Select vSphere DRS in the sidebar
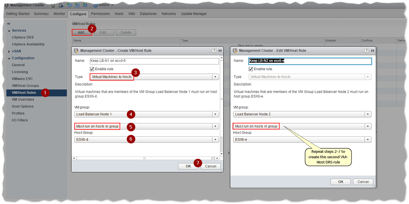The height and width of the screenshot is (204, 409). [23, 37]
